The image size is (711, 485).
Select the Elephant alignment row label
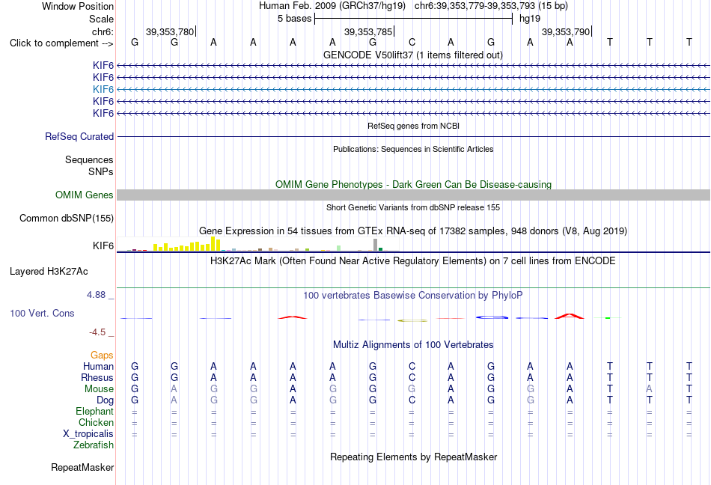coord(95,412)
